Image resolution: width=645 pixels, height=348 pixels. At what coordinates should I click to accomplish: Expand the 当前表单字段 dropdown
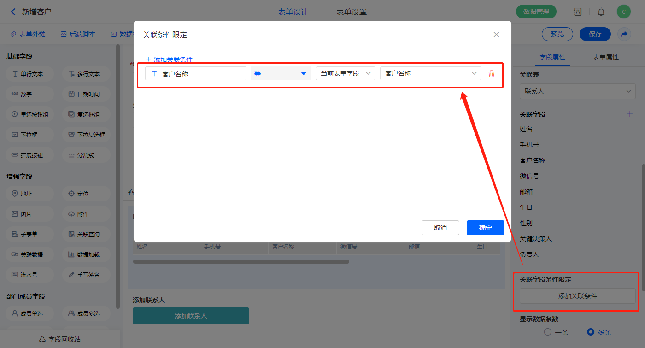coord(345,73)
